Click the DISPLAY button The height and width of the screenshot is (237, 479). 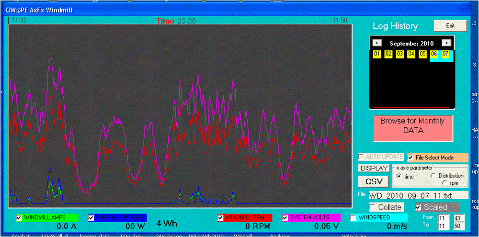pyautogui.click(x=374, y=168)
